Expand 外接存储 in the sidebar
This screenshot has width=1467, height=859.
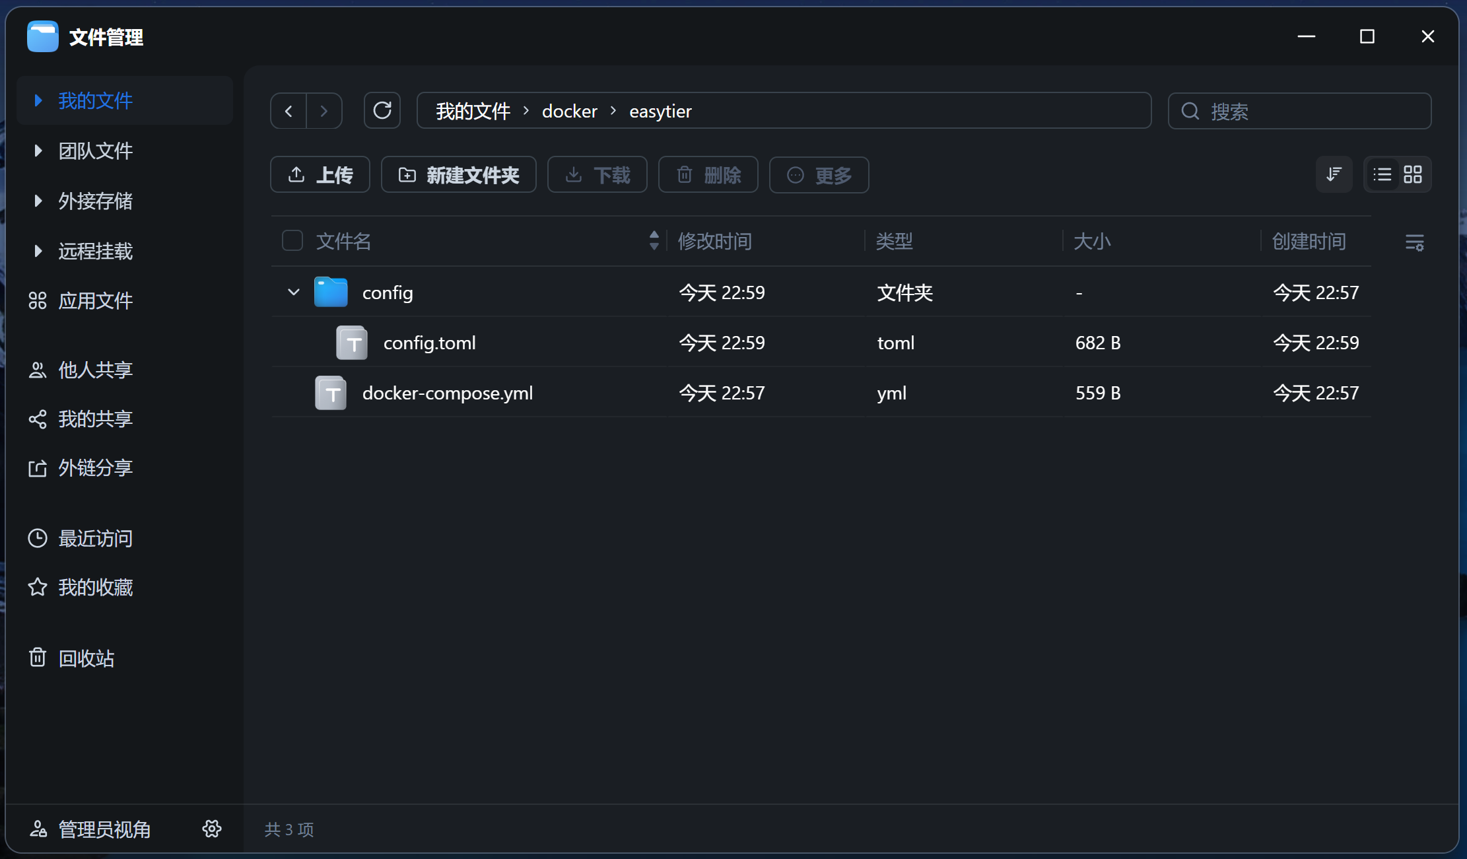pyautogui.click(x=37, y=201)
